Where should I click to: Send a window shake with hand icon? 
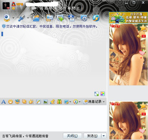(x=31, y=102)
